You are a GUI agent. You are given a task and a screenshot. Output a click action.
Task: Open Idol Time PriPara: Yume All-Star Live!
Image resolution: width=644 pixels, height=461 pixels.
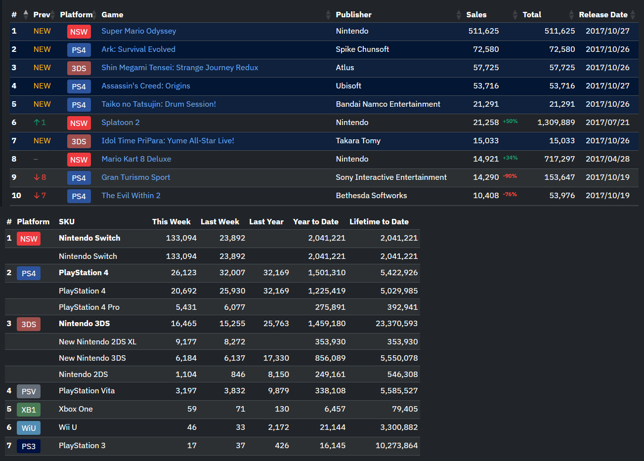pyautogui.click(x=168, y=141)
